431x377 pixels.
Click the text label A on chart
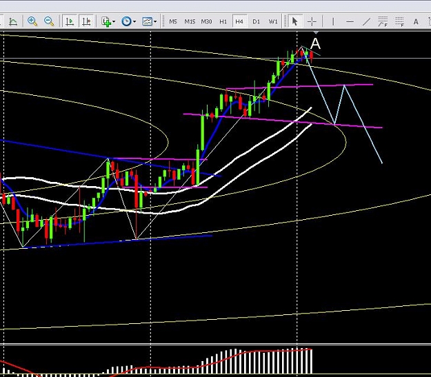tap(316, 43)
